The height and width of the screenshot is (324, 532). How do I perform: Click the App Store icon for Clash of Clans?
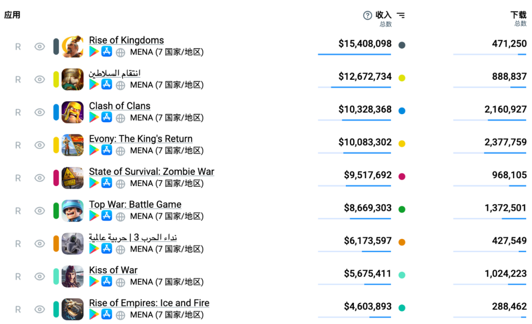click(107, 118)
